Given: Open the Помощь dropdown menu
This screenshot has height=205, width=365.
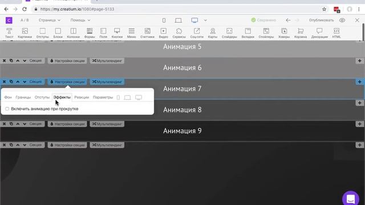Looking at the screenshot, I should click(x=80, y=20).
